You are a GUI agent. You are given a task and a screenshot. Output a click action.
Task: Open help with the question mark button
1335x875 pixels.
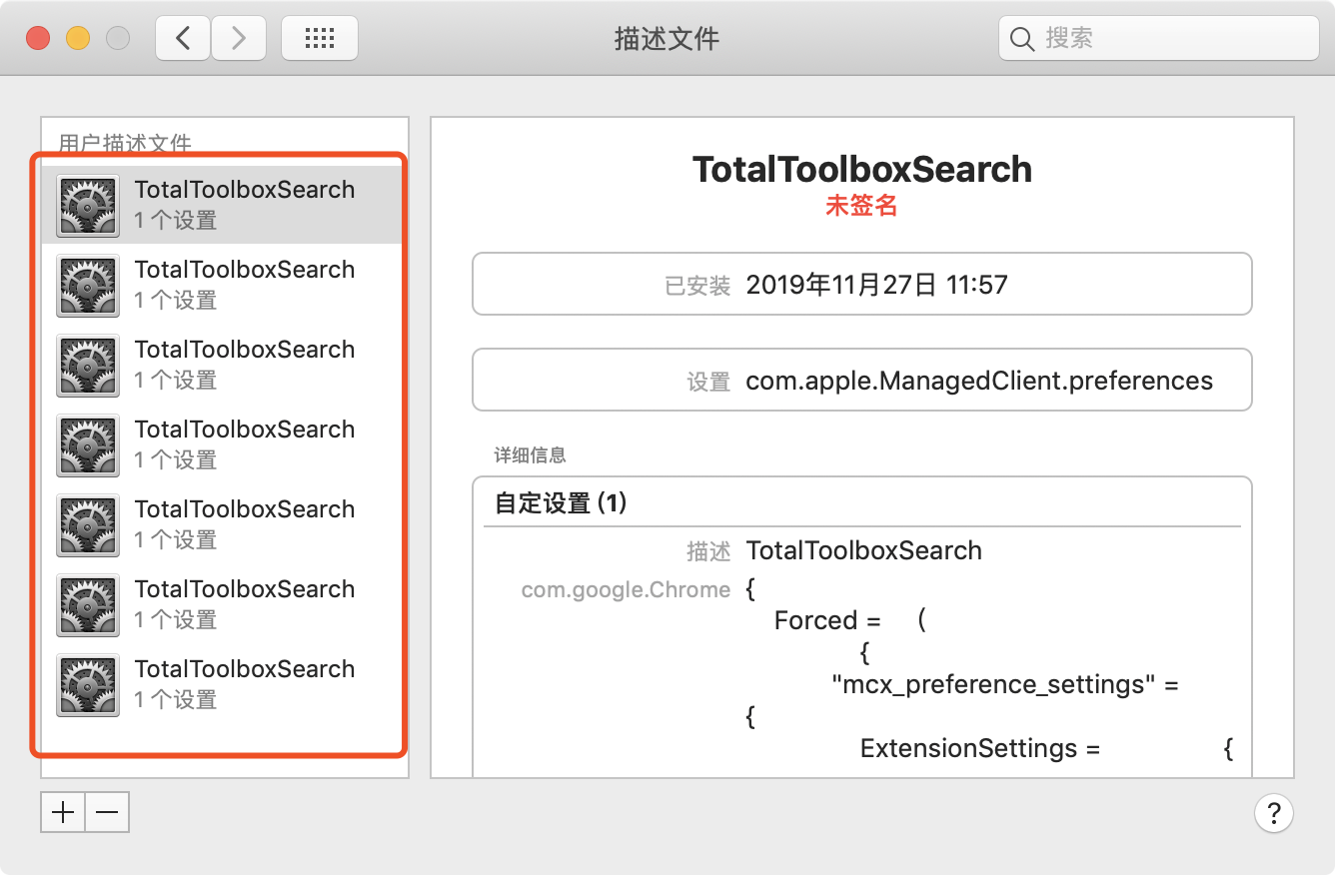coord(1274,812)
